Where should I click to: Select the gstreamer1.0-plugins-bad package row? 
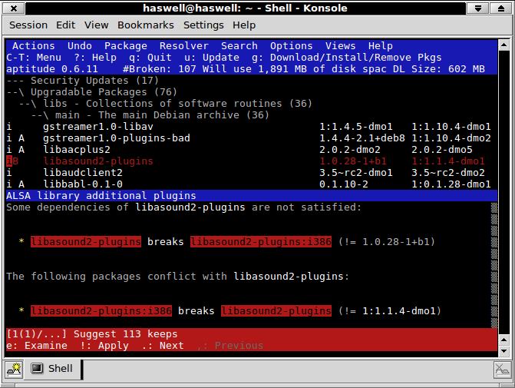coord(251,138)
